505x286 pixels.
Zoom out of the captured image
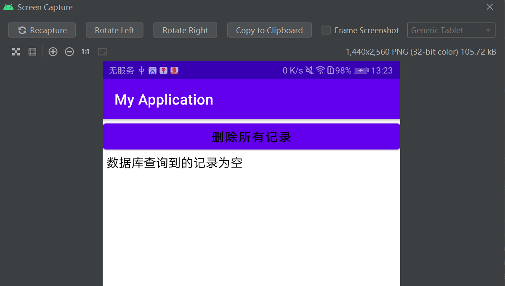pos(69,52)
